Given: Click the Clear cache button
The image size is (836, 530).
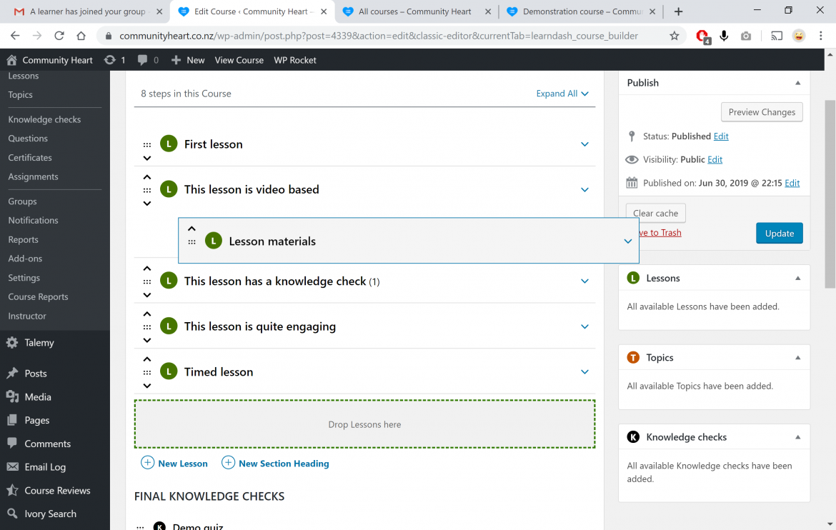Looking at the screenshot, I should click(x=655, y=213).
